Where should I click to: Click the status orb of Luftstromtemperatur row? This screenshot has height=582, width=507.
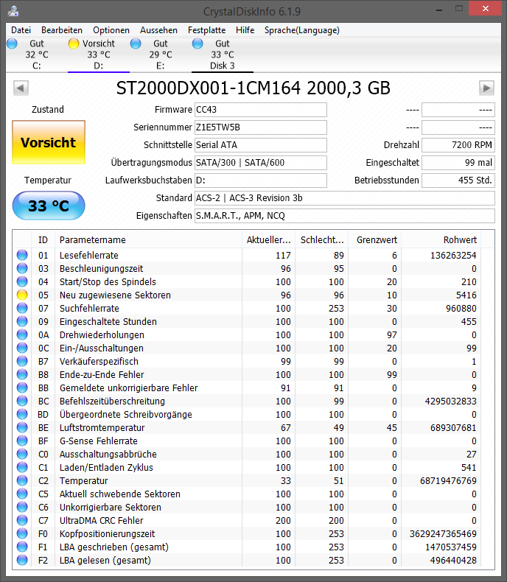click(x=22, y=427)
